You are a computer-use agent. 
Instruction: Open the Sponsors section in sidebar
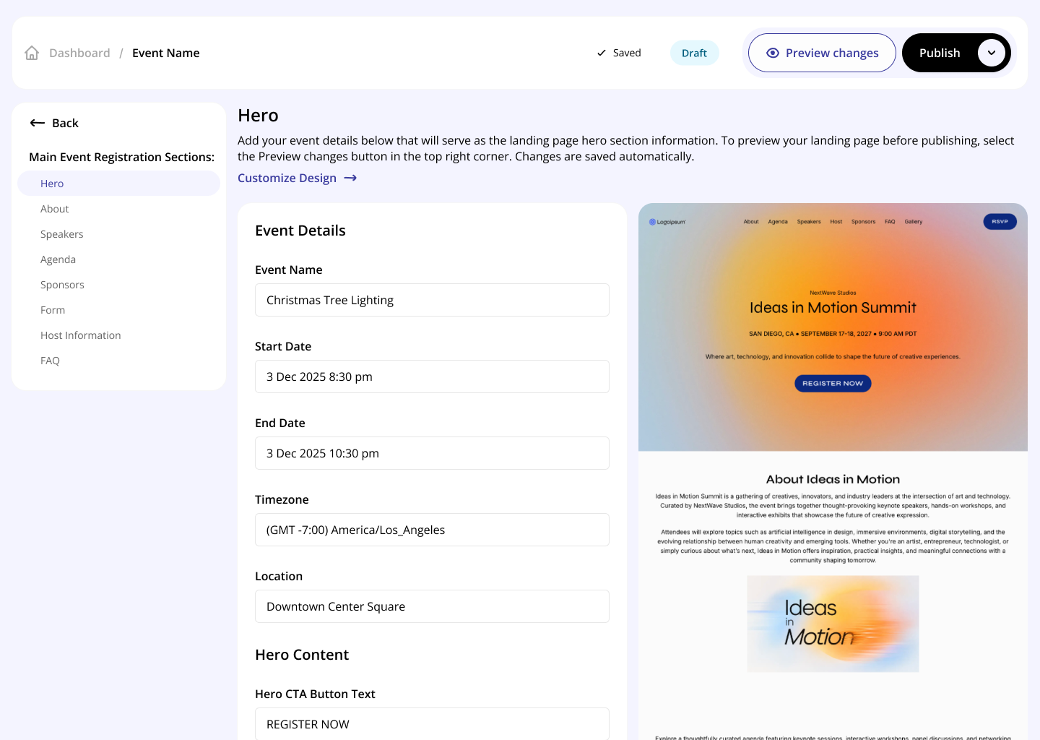coord(62,285)
